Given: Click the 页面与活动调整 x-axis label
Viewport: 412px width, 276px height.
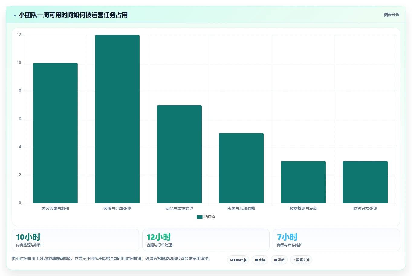Looking at the screenshot, I should tap(241, 209).
